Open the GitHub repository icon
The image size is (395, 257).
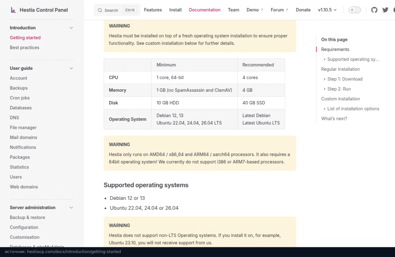click(x=374, y=10)
